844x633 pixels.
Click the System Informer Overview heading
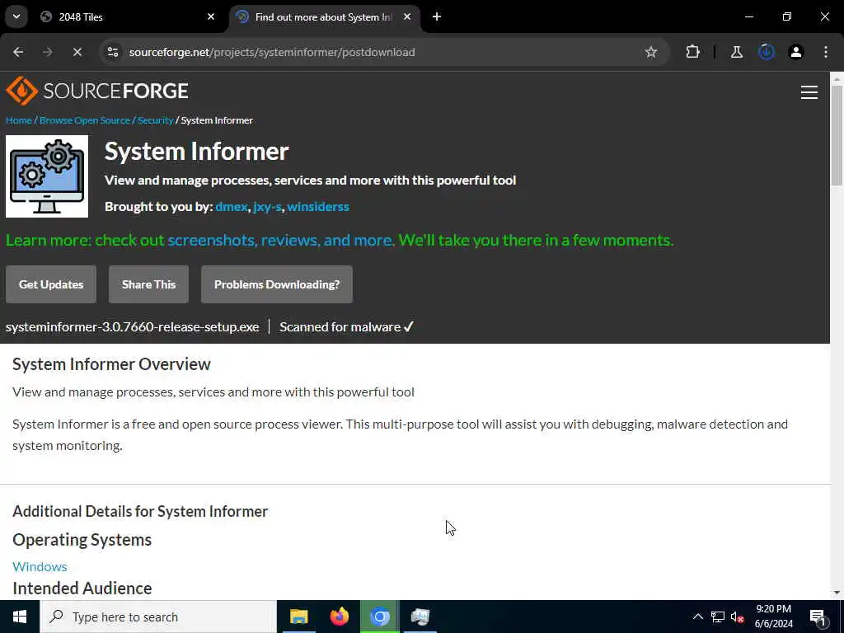(111, 363)
